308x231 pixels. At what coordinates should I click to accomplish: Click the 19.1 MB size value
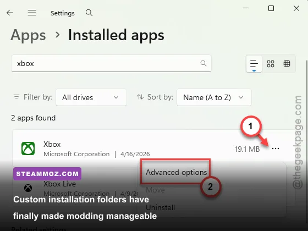(x=248, y=149)
